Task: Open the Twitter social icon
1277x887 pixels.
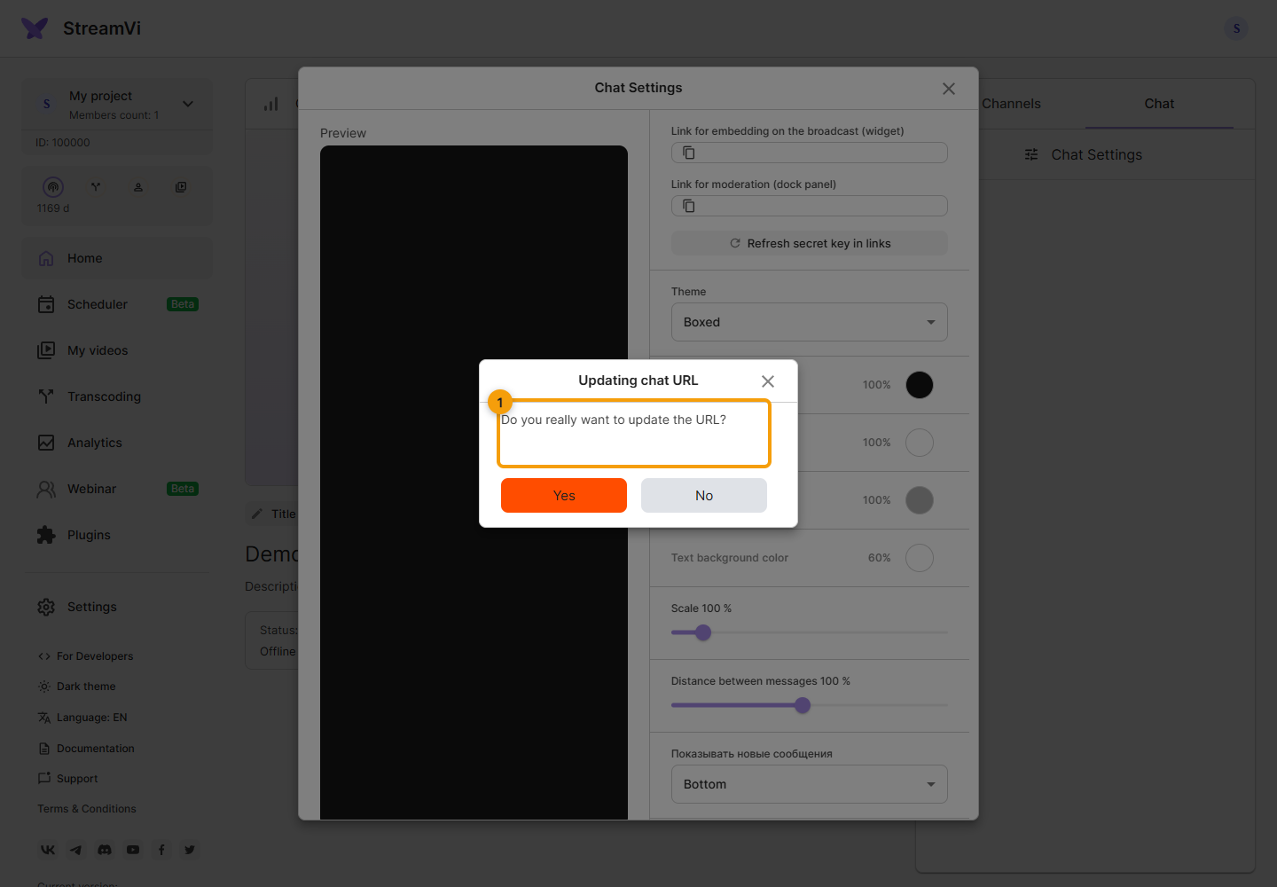Action: [x=190, y=850]
